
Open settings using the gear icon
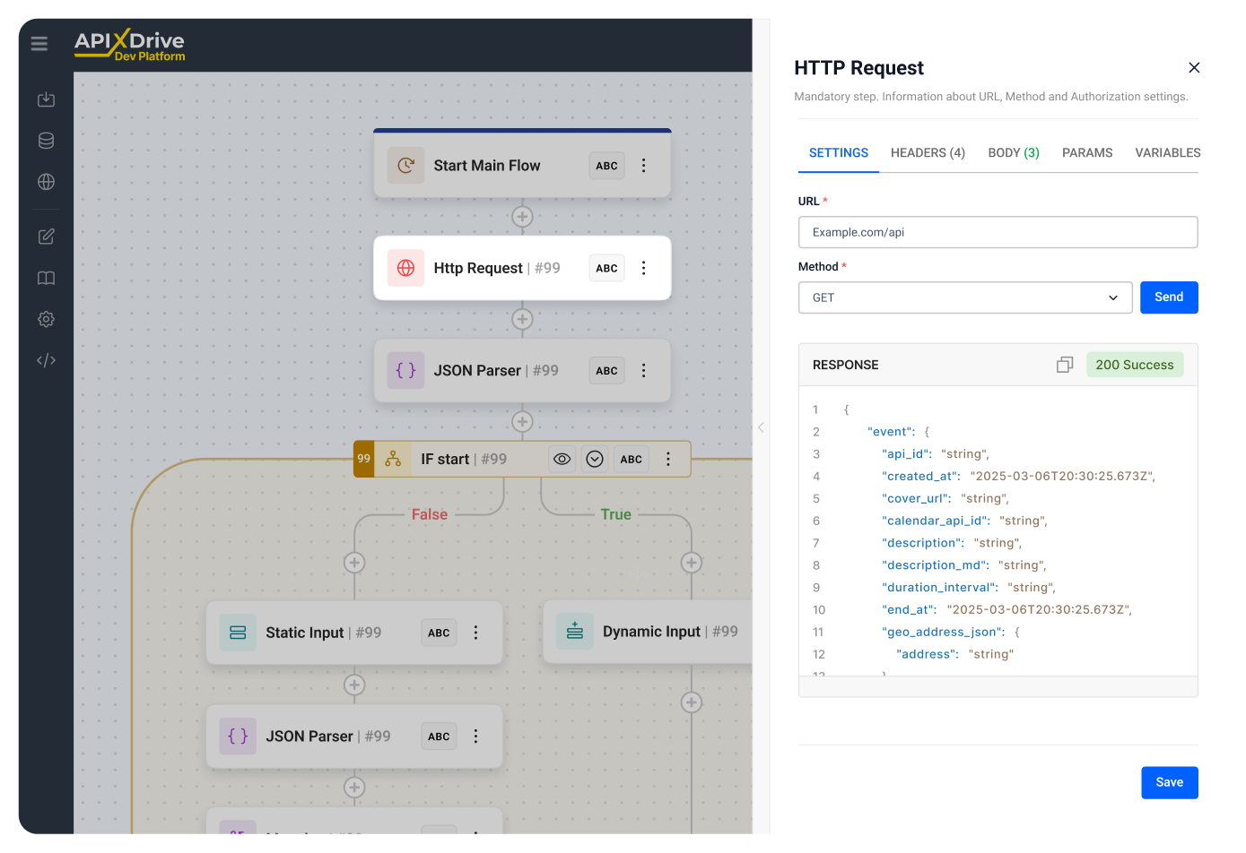pos(46,319)
